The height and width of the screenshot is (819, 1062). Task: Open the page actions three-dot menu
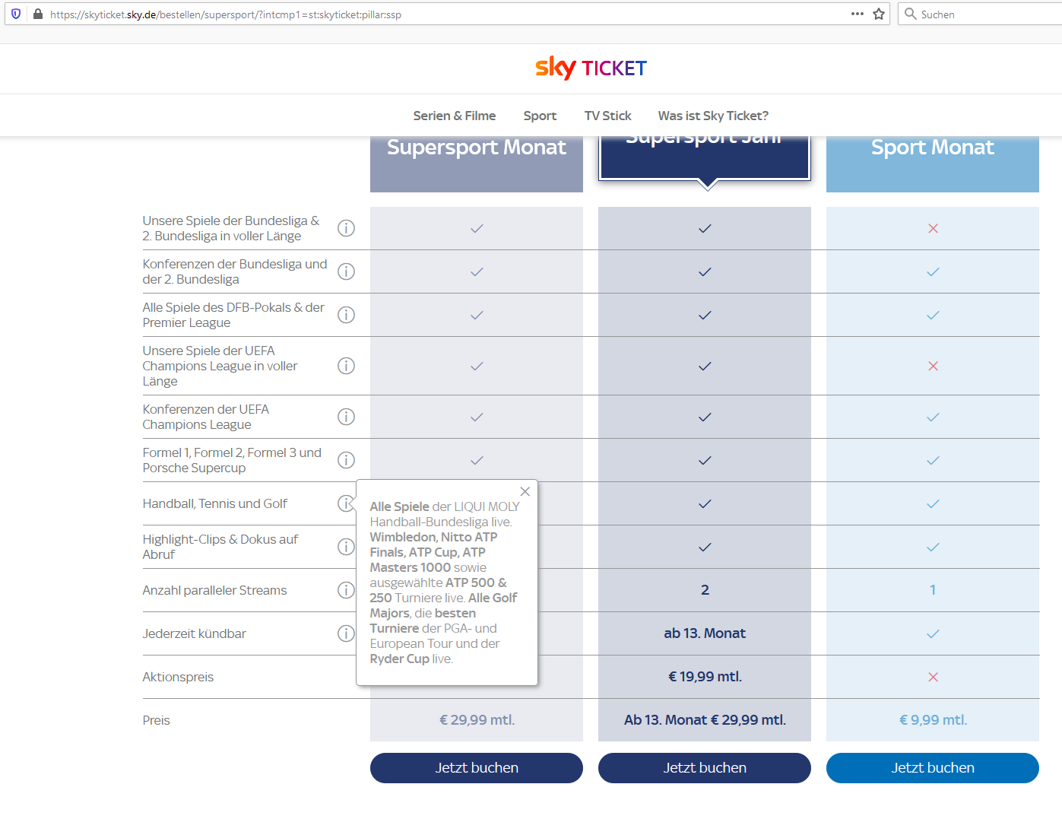tap(857, 14)
